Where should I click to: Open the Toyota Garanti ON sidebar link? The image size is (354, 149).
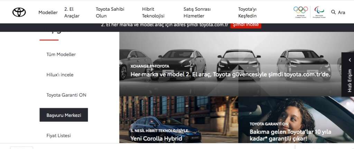[x=66, y=95]
